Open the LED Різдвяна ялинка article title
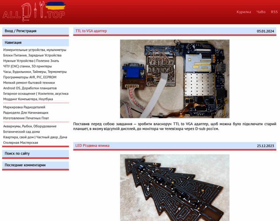 pyautogui.click(x=92, y=145)
